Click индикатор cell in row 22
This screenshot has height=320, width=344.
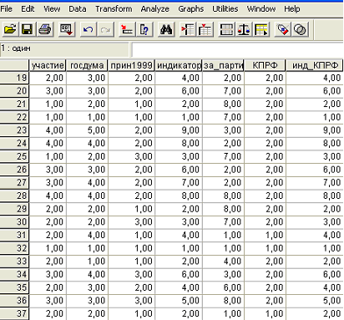[179, 117]
